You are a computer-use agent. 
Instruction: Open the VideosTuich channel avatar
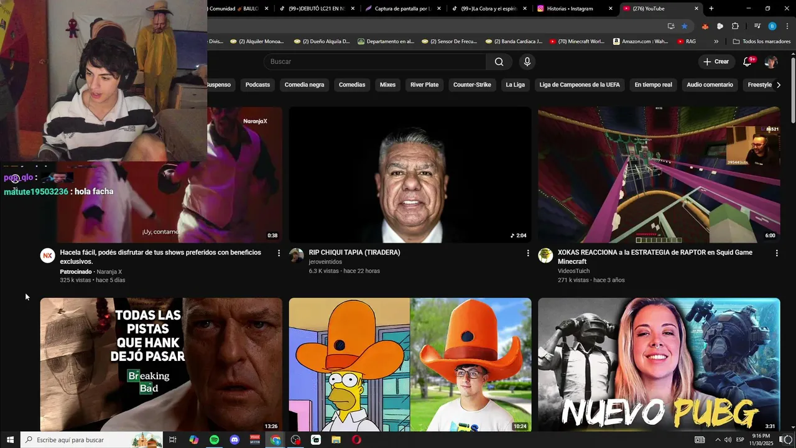tap(545, 256)
